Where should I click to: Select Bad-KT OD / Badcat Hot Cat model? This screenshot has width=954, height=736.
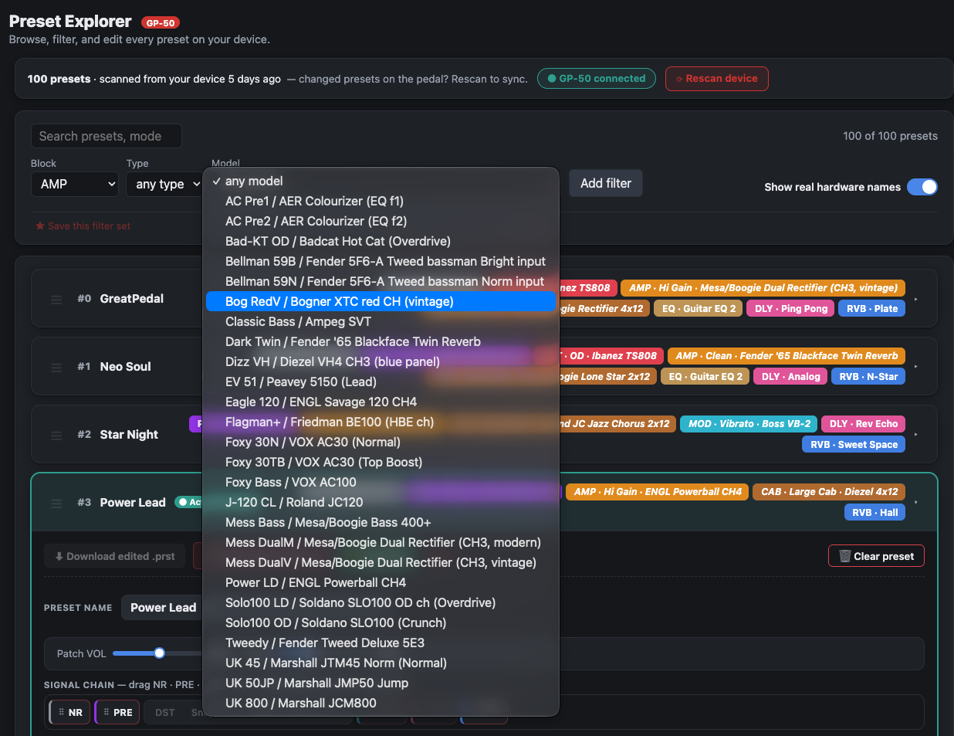[x=381, y=241]
